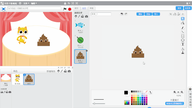Viewport: 192px width, 108px height.
Task: Upload a costume from file
Action: click(x=82, y=16)
